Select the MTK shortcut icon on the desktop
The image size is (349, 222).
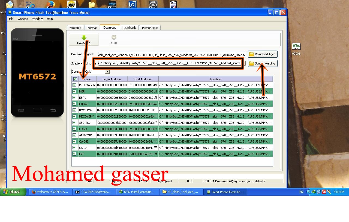30,4
